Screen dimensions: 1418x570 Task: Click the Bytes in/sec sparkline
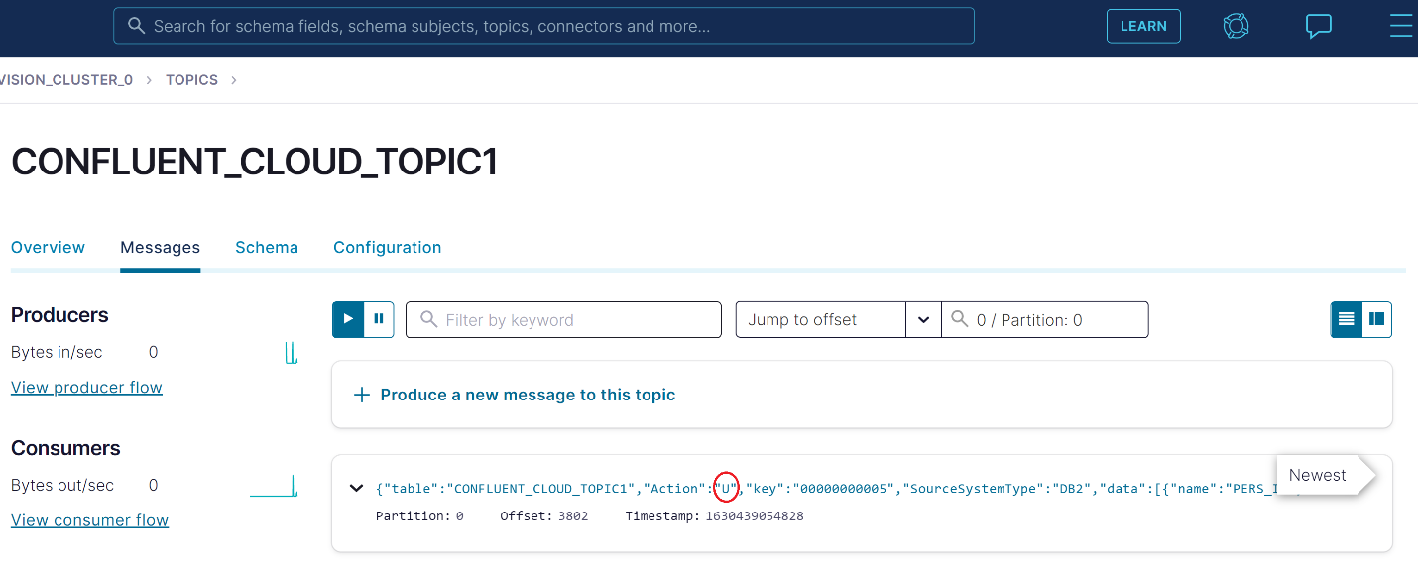[x=292, y=352]
